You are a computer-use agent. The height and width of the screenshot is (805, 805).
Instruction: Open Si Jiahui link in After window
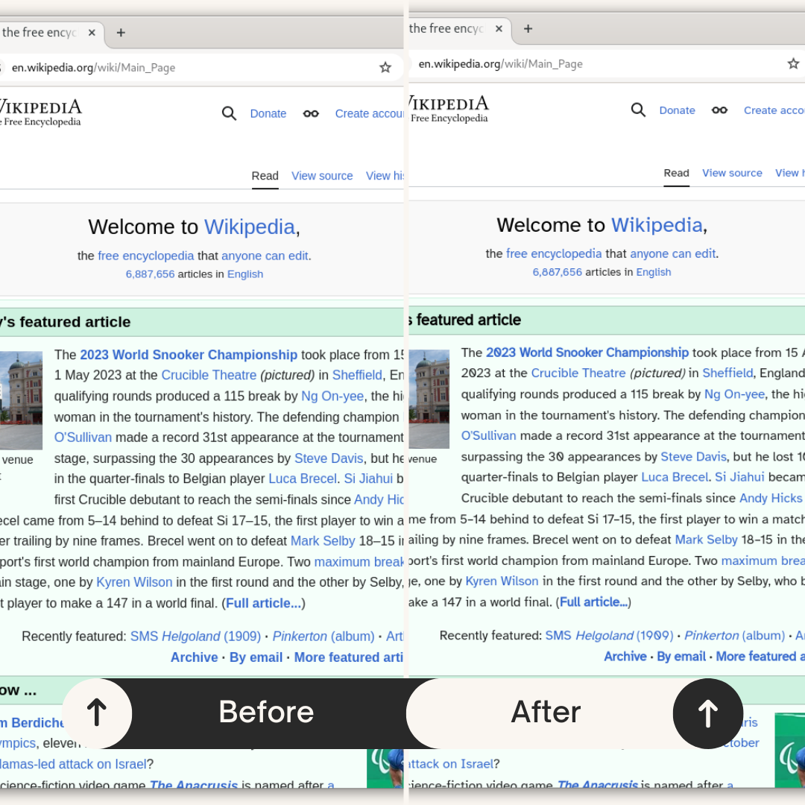(x=739, y=477)
